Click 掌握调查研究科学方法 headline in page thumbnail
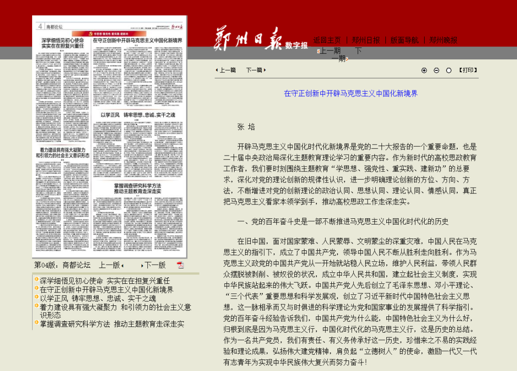The height and width of the screenshot is (371, 517). [137, 189]
